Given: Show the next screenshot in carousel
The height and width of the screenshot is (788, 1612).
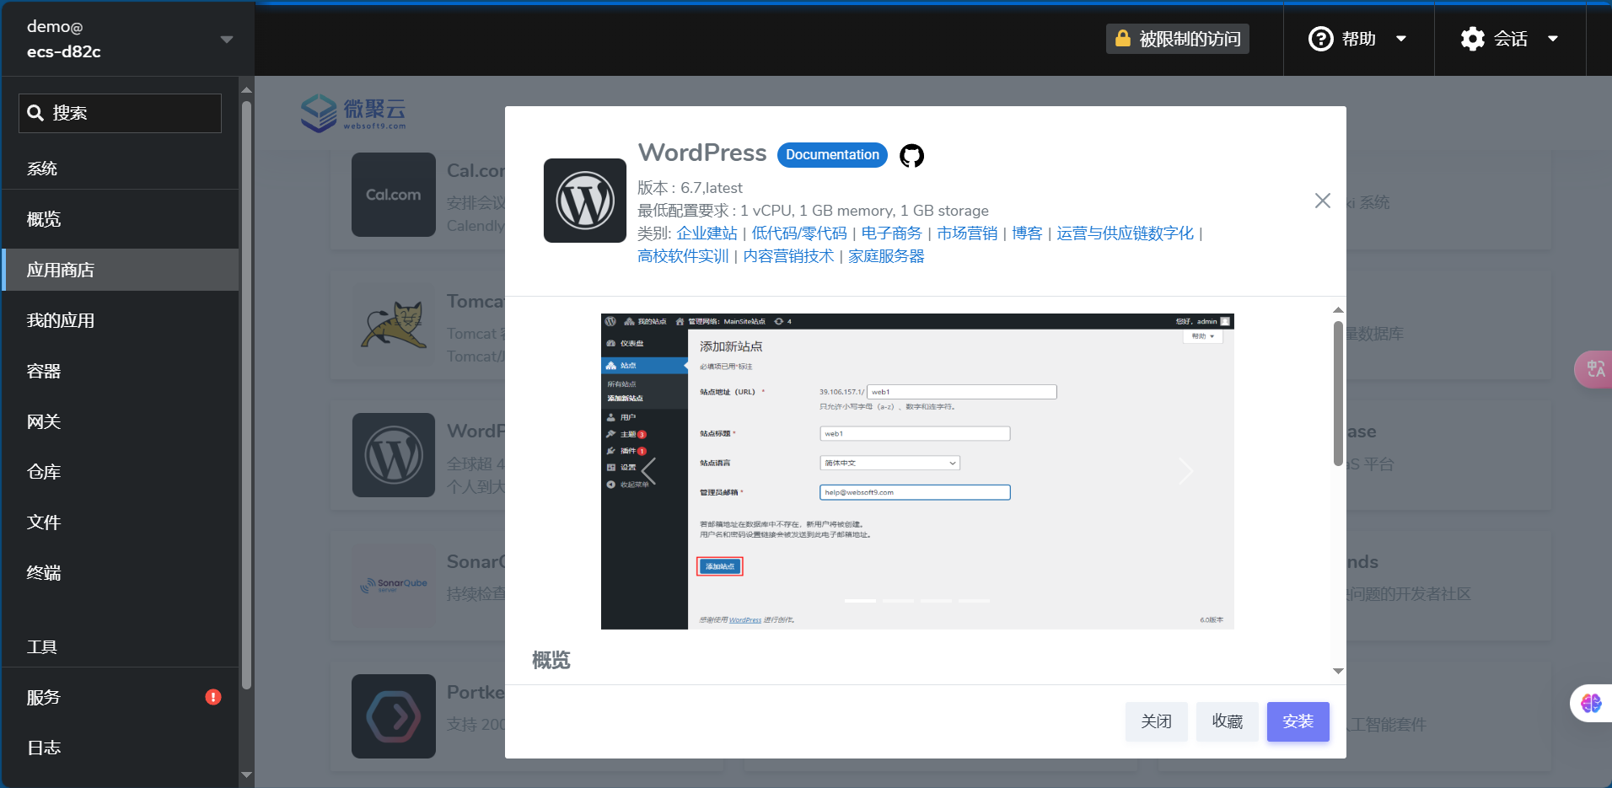Looking at the screenshot, I should coord(1186,471).
